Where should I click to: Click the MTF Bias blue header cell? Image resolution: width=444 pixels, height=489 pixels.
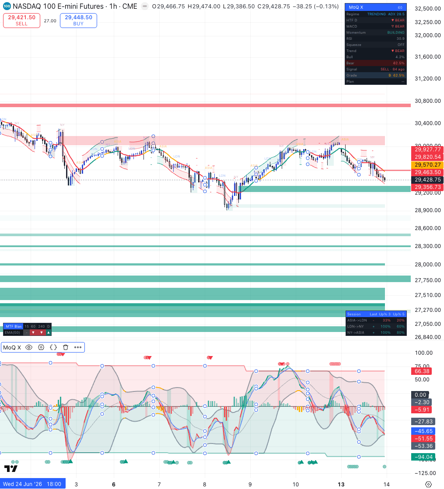[14, 326]
